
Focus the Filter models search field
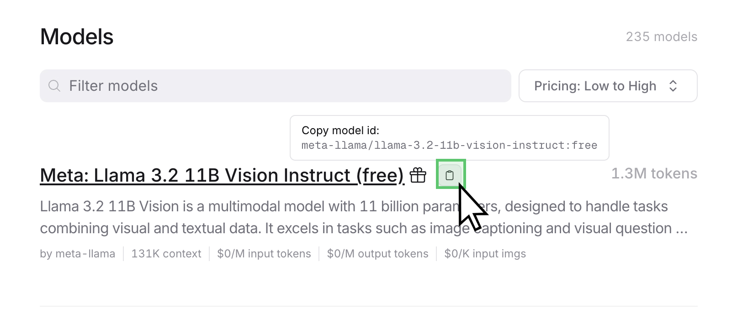pyautogui.click(x=283, y=86)
